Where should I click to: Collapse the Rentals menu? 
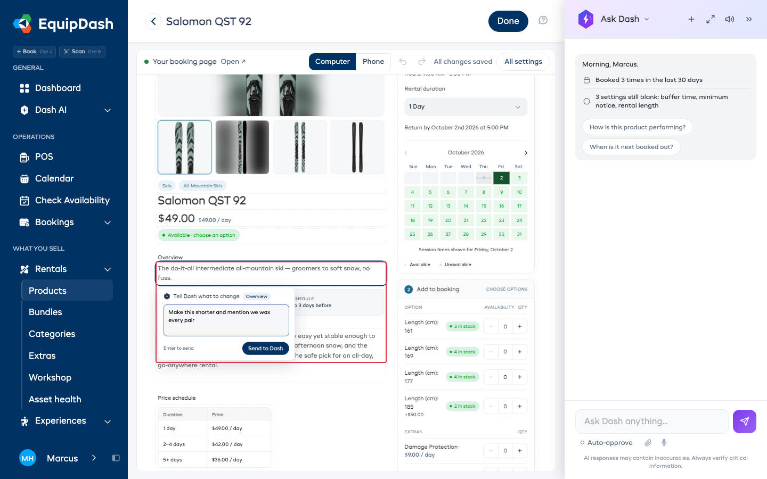108,269
